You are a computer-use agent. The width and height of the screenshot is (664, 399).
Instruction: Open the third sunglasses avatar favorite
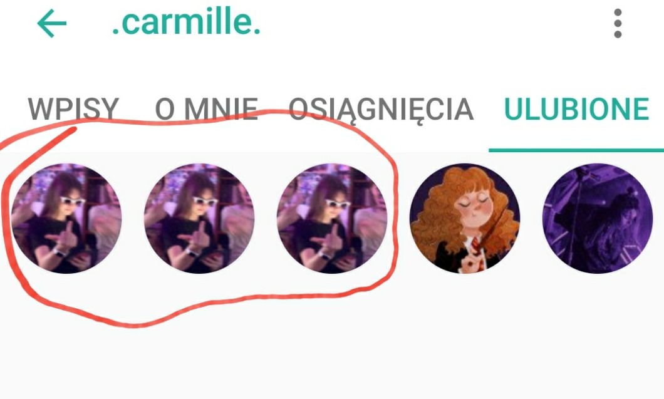[x=332, y=218]
